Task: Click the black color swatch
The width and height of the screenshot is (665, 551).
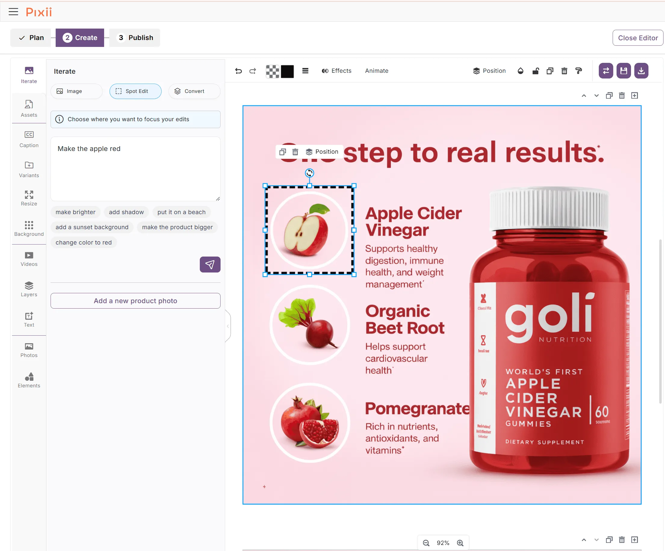Action: coord(287,71)
